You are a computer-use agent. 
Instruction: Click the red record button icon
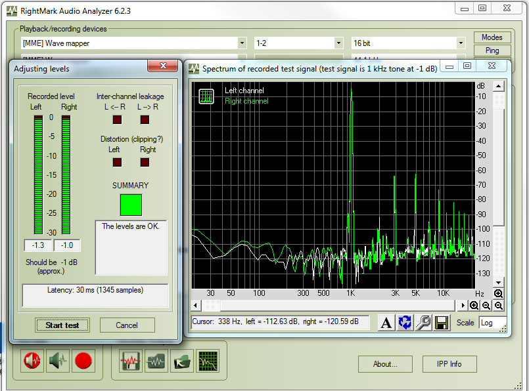83,360
